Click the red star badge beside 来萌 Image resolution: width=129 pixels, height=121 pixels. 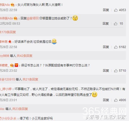pos(10,42)
